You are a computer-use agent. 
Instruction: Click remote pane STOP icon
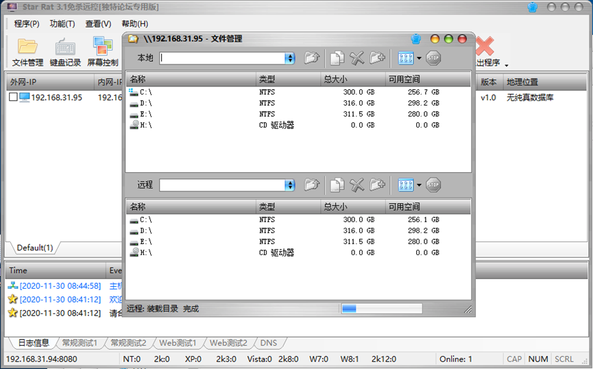pos(433,184)
